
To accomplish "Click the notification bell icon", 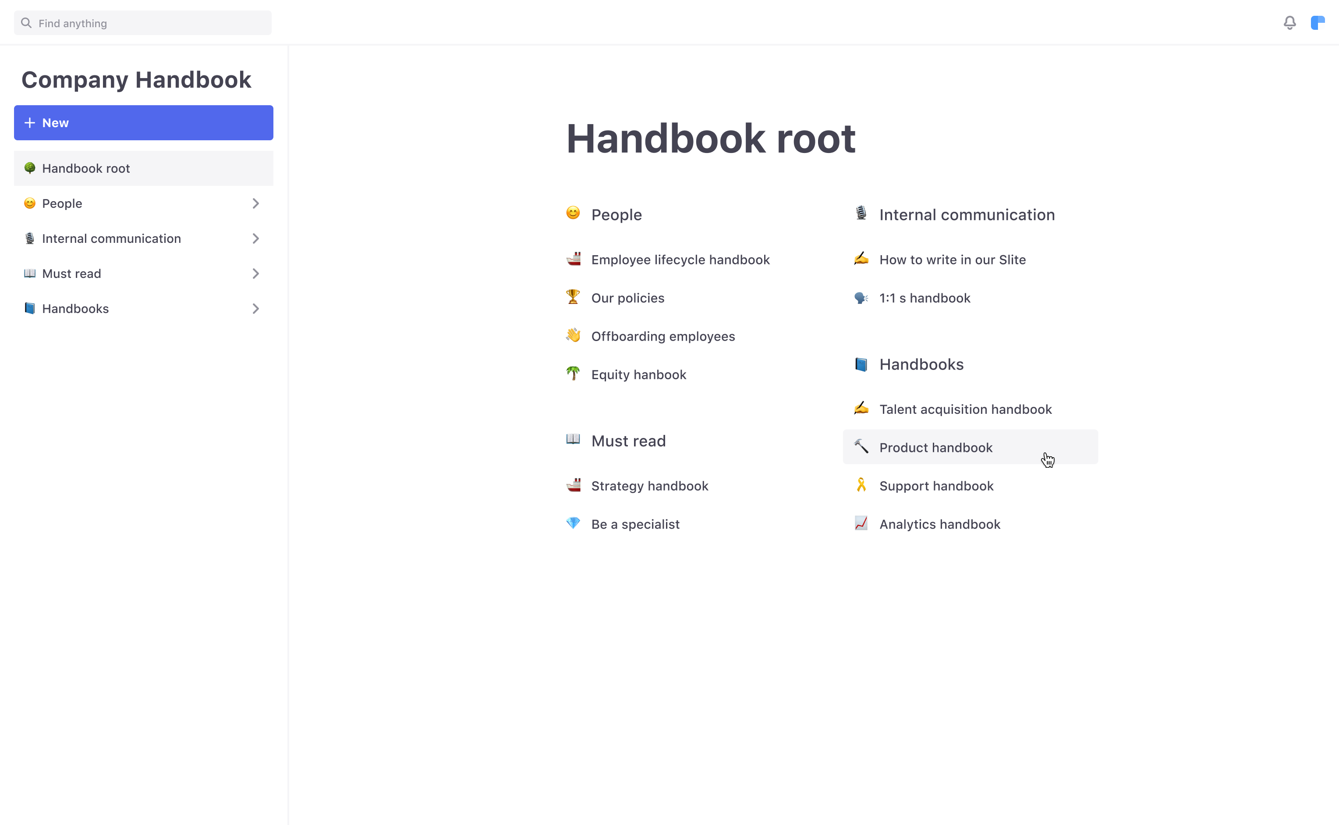I will point(1289,23).
